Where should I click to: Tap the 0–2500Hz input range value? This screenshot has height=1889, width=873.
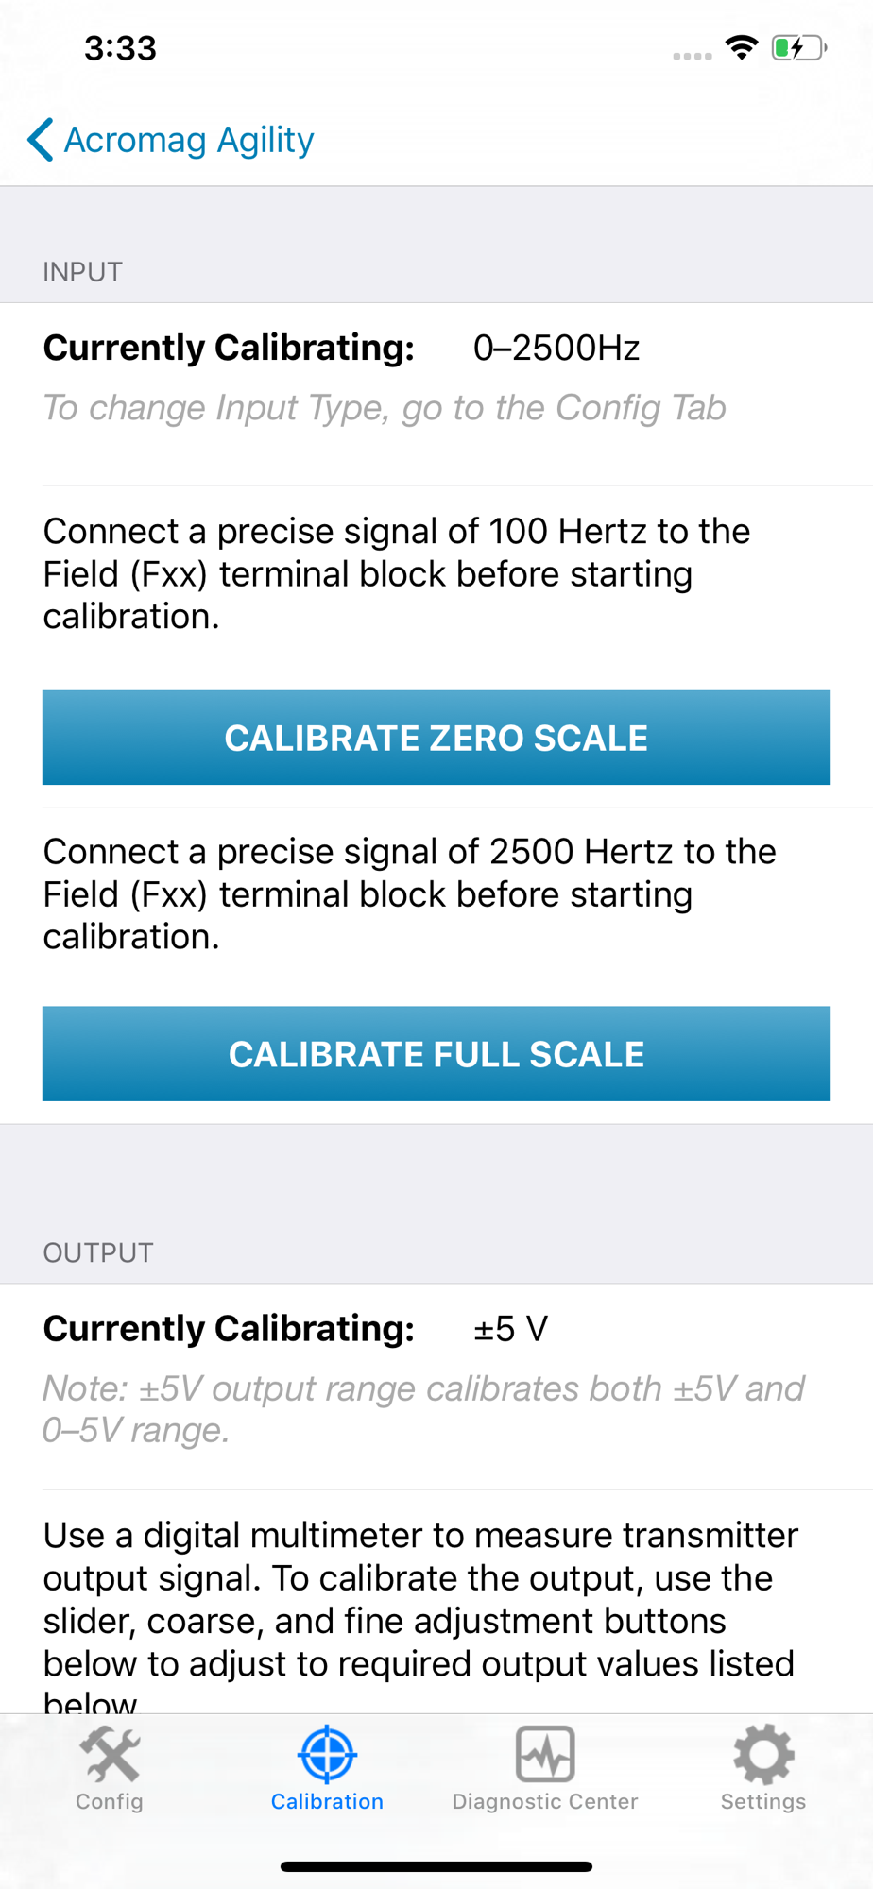pos(556,349)
